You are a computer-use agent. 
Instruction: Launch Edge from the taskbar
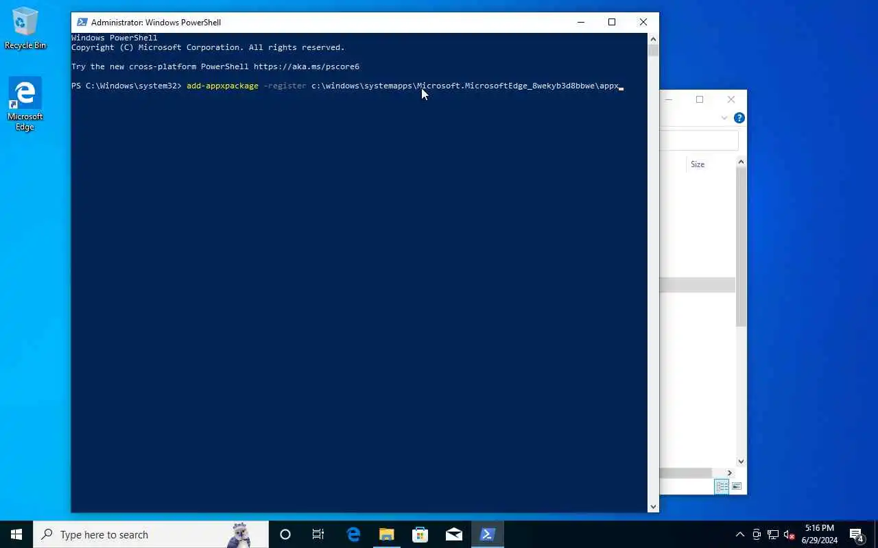(353, 534)
